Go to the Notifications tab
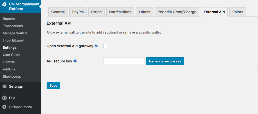Image resolution: width=258 pixels, height=114 pixels. coord(120,12)
